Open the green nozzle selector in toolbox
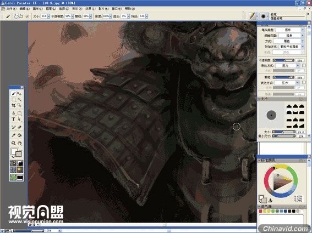Viewport: 312px width, 233px height. [x=13, y=177]
